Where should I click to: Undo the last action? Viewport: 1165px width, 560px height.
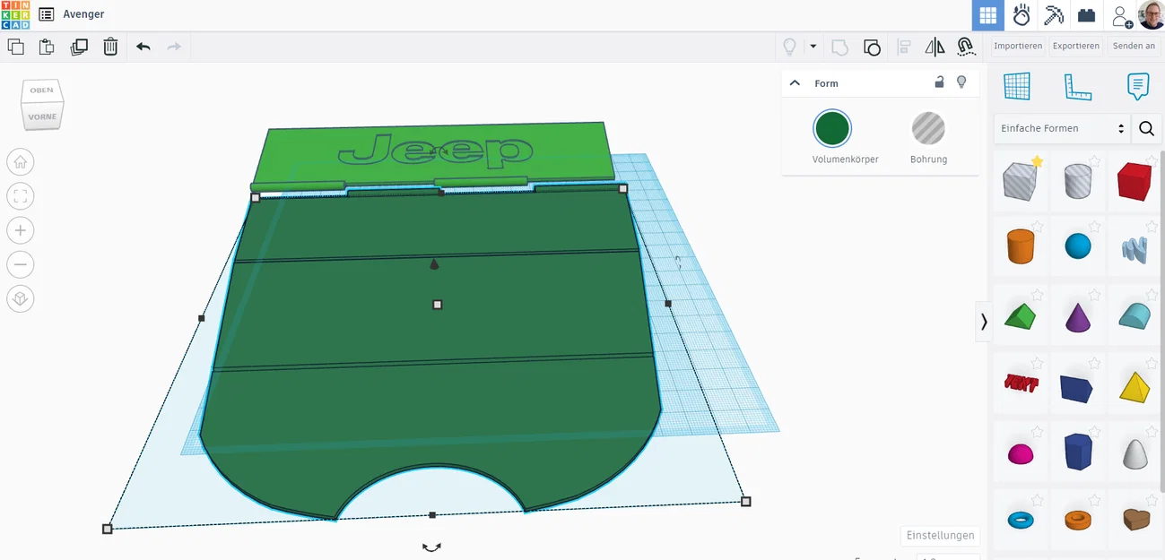pyautogui.click(x=143, y=47)
